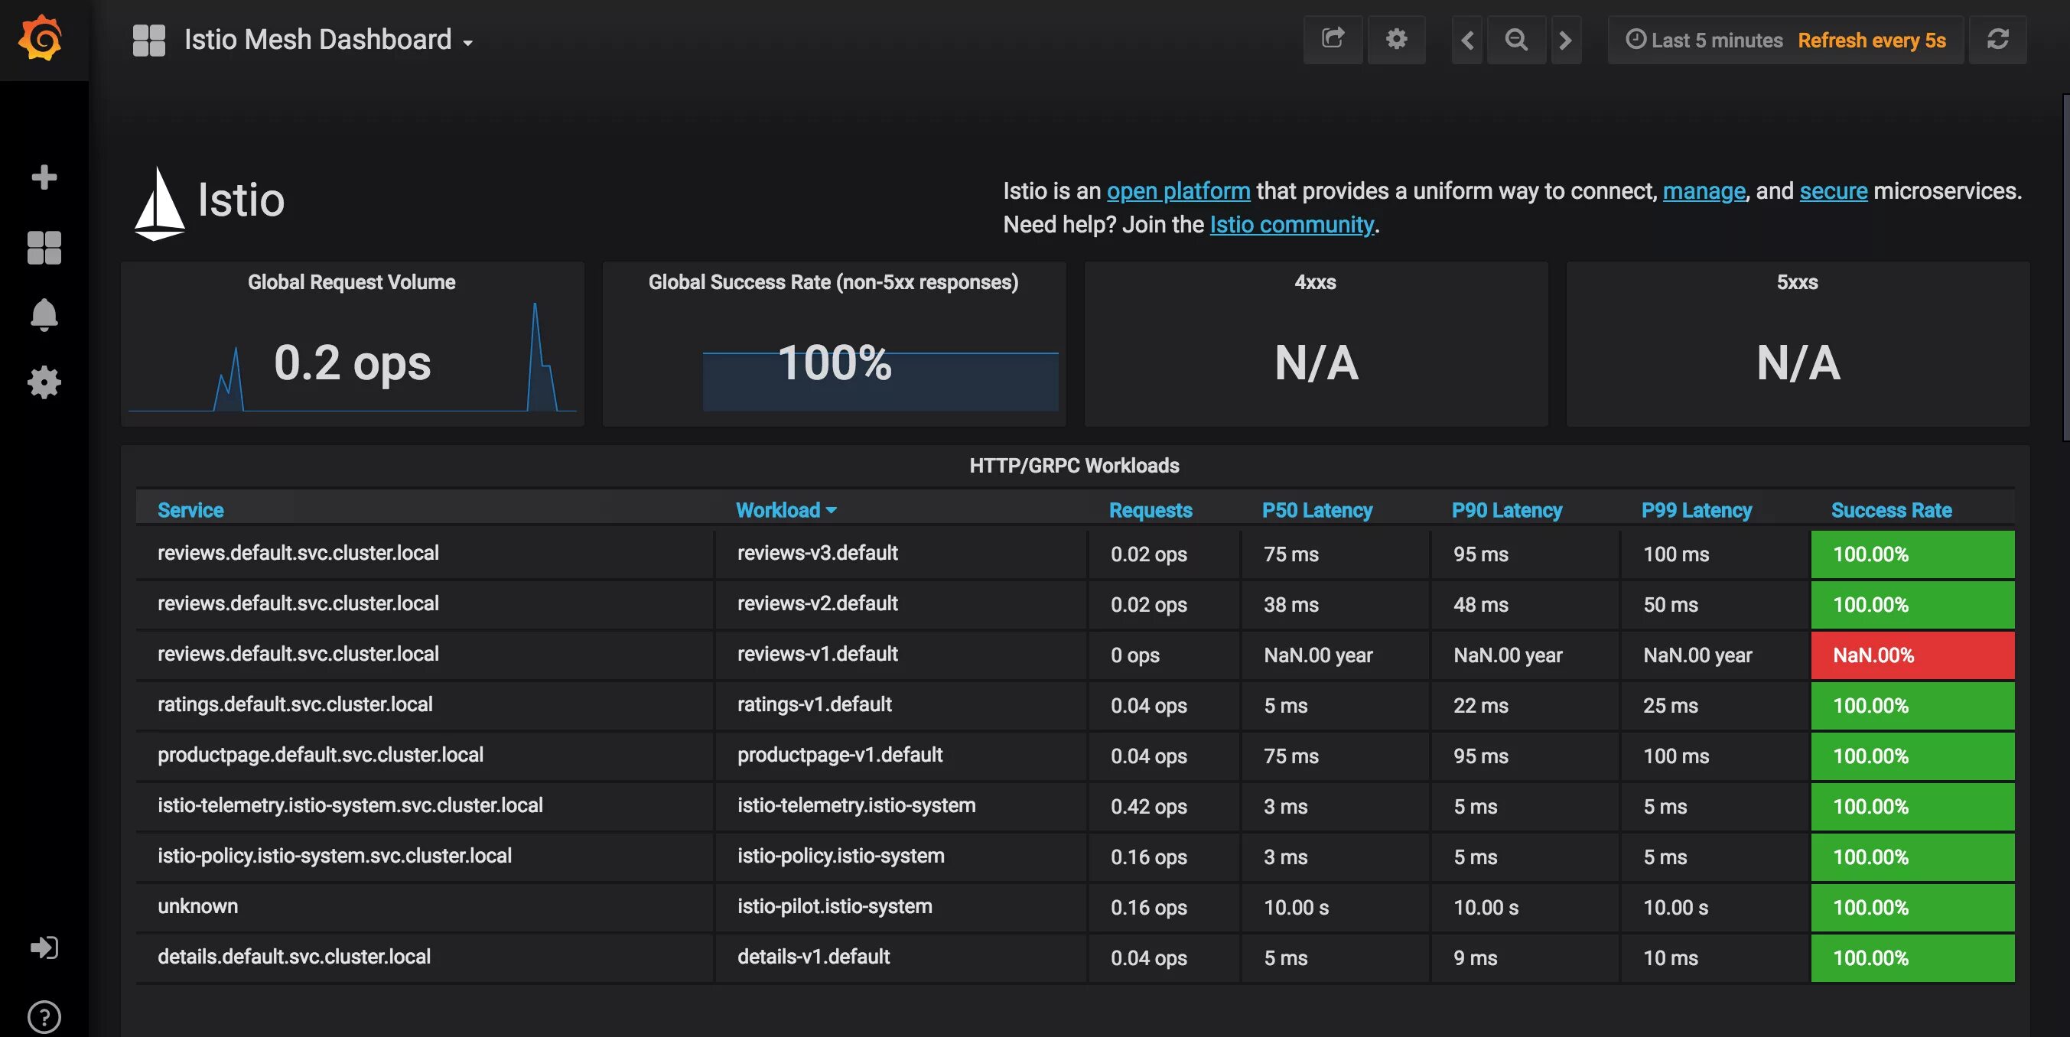The width and height of the screenshot is (2070, 1037).
Task: Follow the open platform hyperlink
Action: click(1178, 190)
